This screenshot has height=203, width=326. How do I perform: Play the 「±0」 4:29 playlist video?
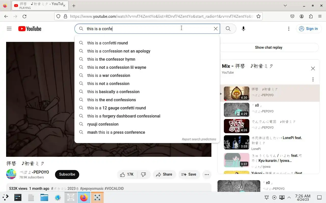pyautogui.click(x=237, y=110)
